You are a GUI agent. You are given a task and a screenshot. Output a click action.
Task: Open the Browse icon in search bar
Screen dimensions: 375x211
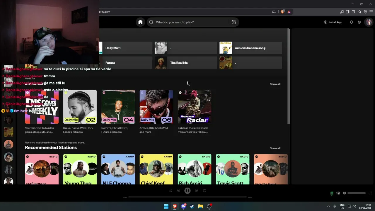tap(234, 22)
